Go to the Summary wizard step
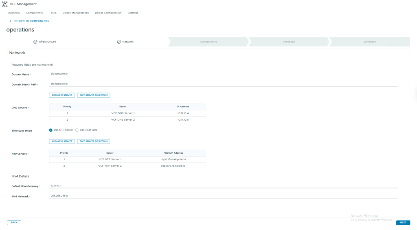 tap(369, 42)
